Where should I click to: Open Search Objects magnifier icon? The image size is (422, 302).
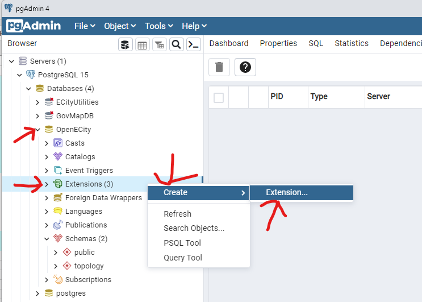point(177,45)
